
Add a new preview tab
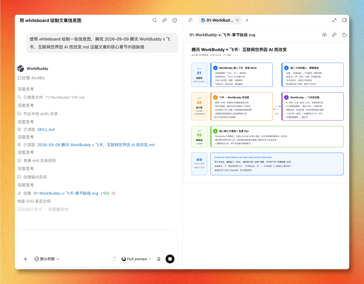(247, 21)
